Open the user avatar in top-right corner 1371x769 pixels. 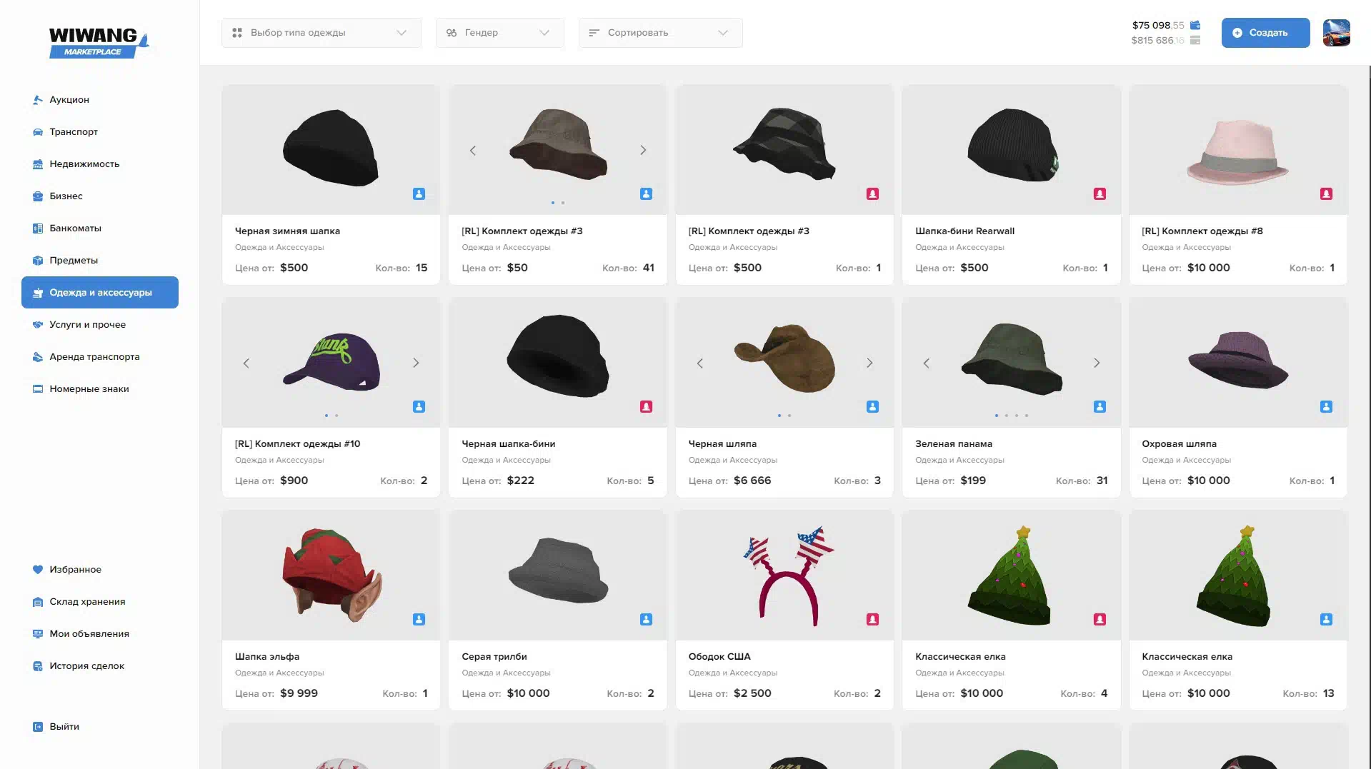(x=1336, y=33)
